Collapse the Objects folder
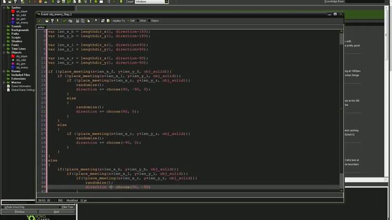Screen dimensions: 392x220 [x=4, y=53]
